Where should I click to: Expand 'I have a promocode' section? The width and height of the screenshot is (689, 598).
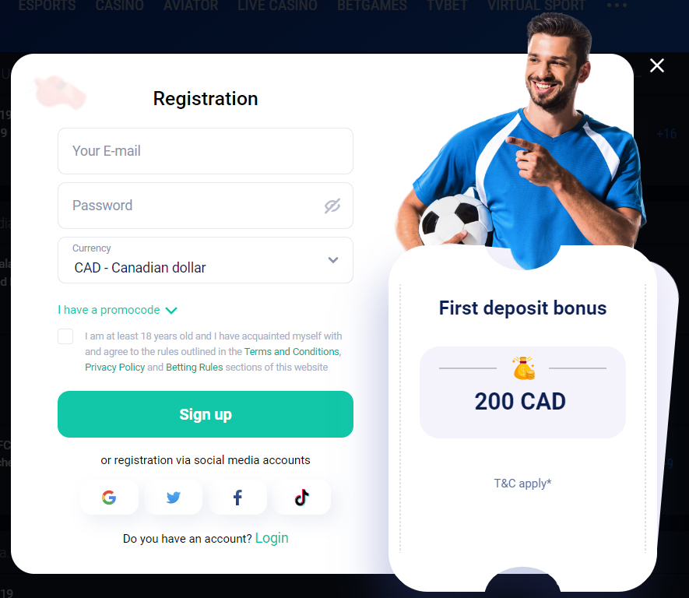[118, 310]
